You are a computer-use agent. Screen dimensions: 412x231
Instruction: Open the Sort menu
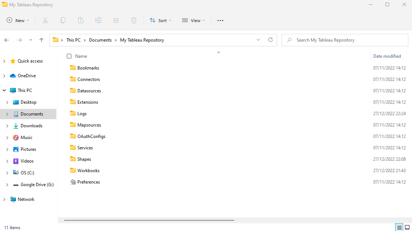[161, 21]
